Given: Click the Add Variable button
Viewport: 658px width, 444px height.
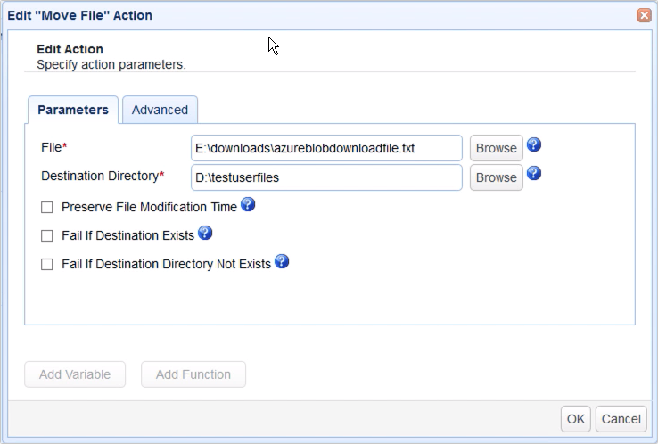Looking at the screenshot, I should tap(75, 374).
